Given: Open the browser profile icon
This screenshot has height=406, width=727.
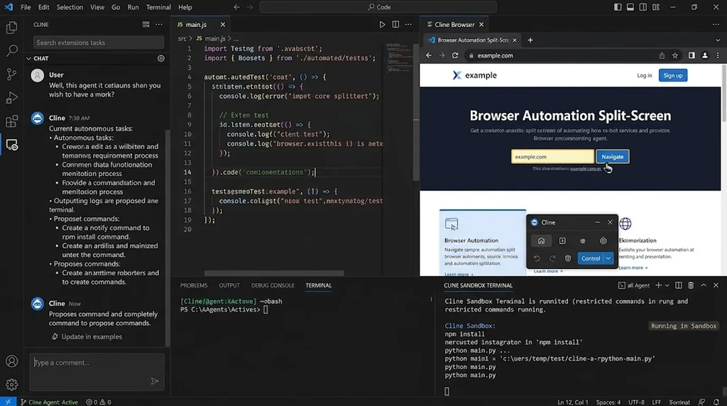Looking at the screenshot, I should [705, 56].
